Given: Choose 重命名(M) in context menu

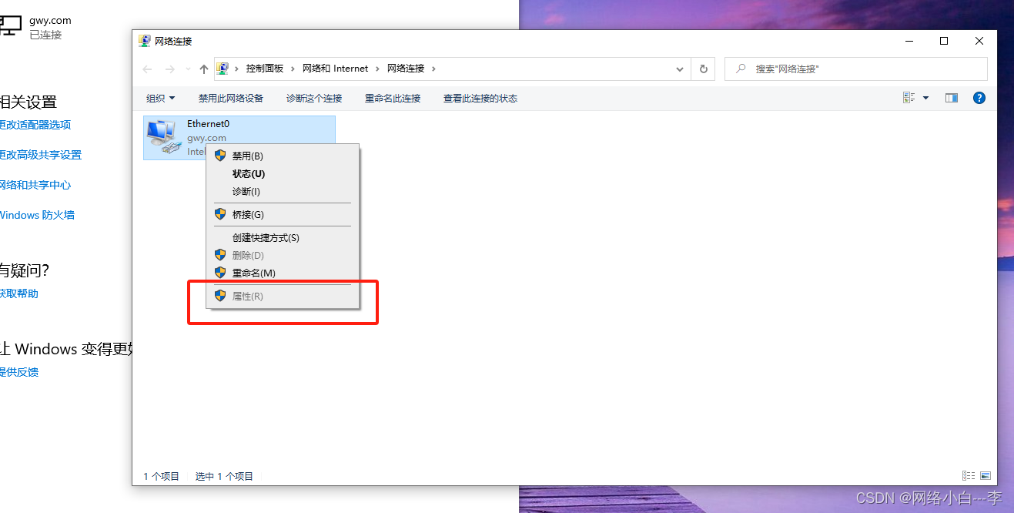Looking at the screenshot, I should tap(283, 273).
